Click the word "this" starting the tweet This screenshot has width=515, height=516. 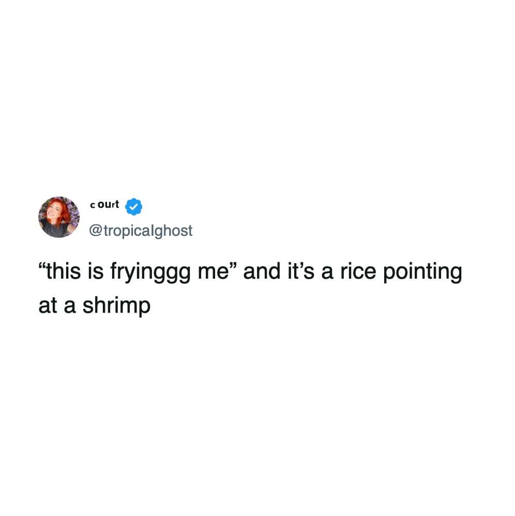click(x=63, y=271)
